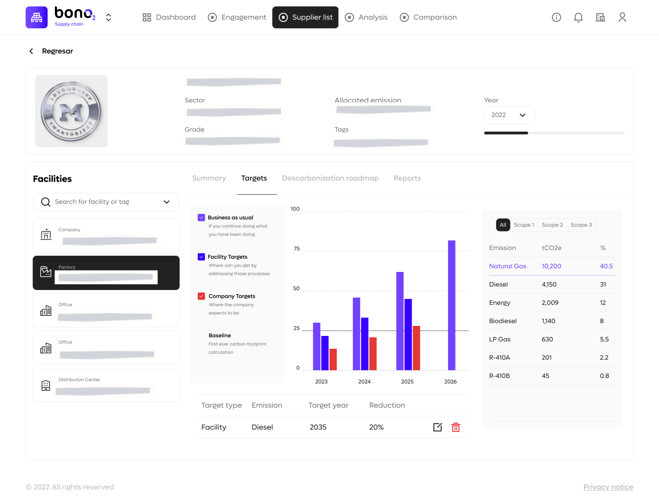659x500 pixels.
Task: Open the Year 2022 dropdown
Action: pos(509,115)
